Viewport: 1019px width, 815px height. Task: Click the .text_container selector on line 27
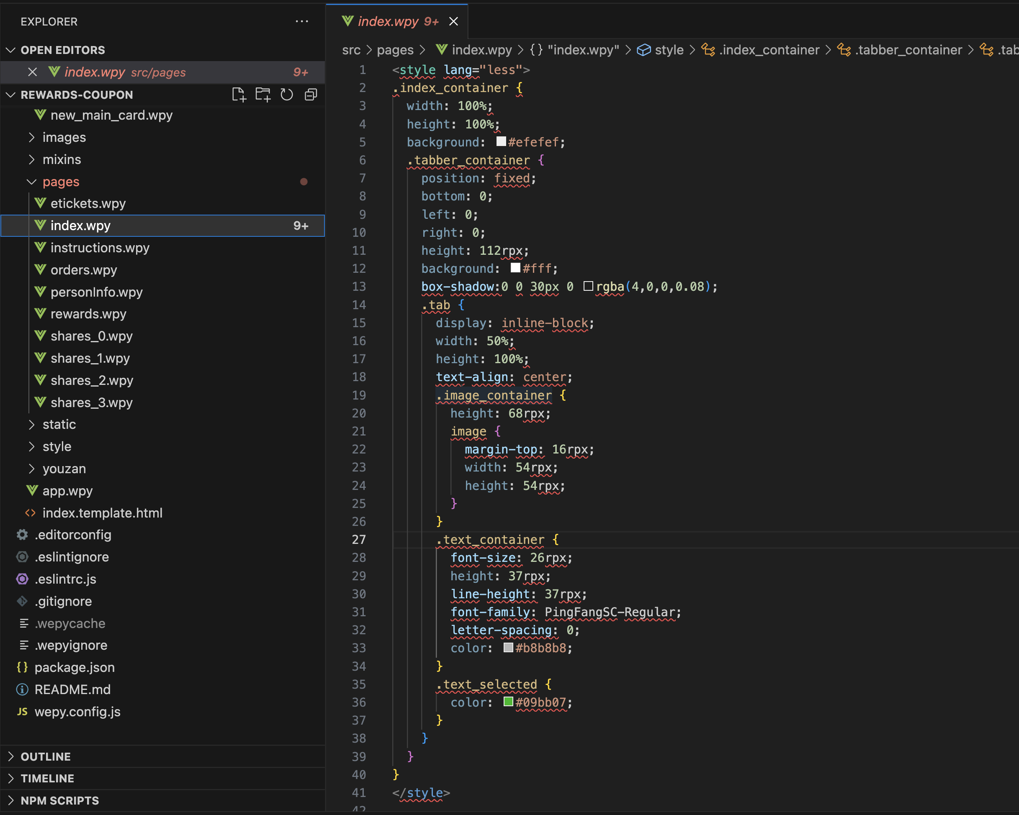490,540
